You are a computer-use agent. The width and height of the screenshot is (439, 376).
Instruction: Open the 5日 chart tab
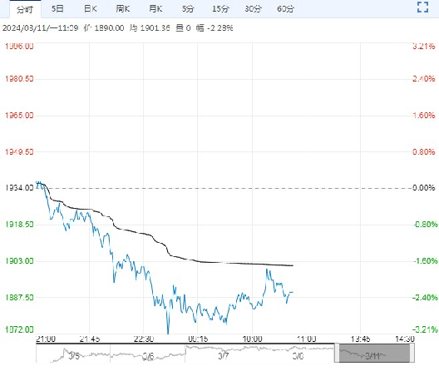tap(57, 9)
